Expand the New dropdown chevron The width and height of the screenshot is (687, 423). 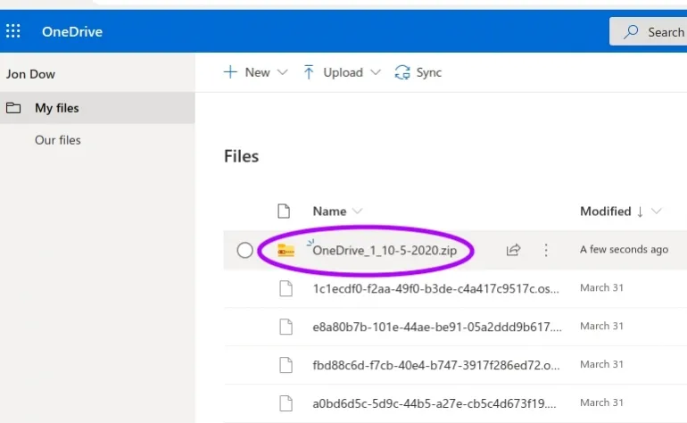click(x=283, y=72)
